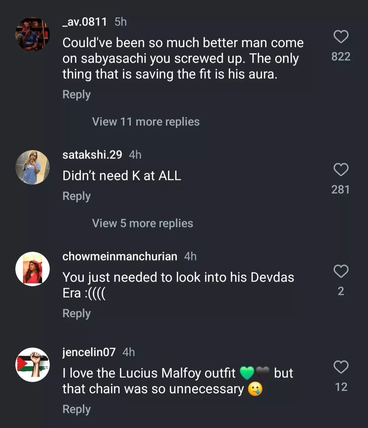
Task: Reply to _av.0811's sabyasachi comment
Action: (x=76, y=94)
